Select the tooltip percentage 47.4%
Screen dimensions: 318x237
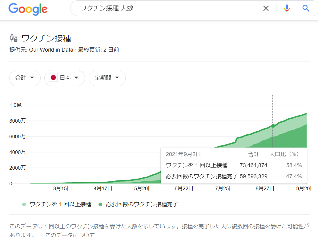coord(294,176)
